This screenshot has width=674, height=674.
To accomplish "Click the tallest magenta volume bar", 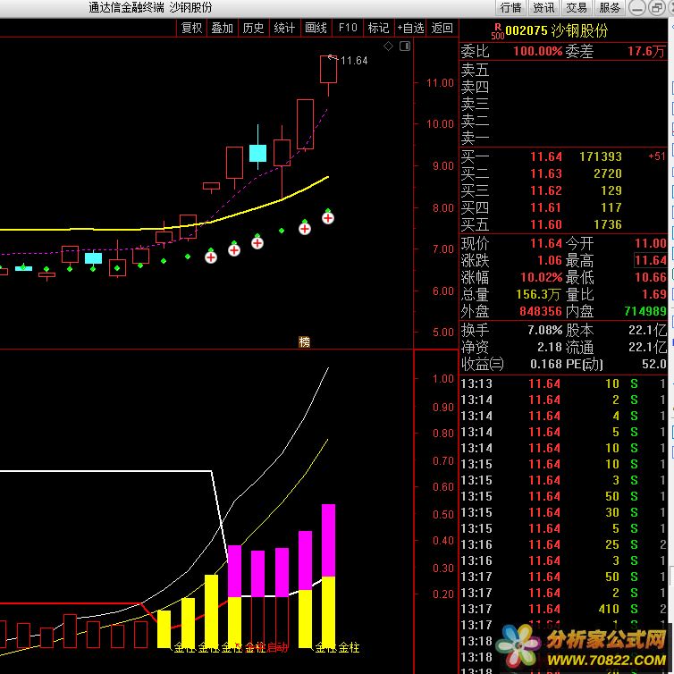I will 328,540.
